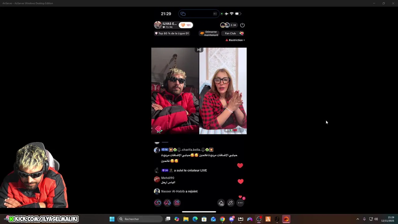Open Microsoft Store from taskbar
The height and width of the screenshot is (224, 398).
tap(204, 219)
